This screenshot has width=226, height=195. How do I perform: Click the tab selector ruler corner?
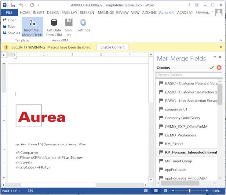tap(4, 55)
